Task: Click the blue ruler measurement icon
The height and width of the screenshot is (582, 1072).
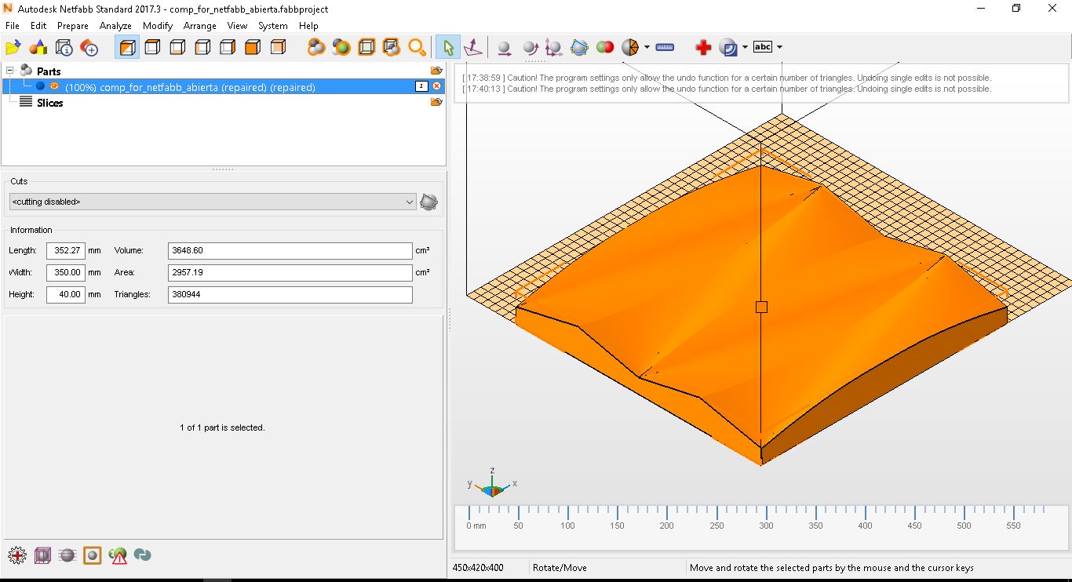Action: [x=665, y=47]
